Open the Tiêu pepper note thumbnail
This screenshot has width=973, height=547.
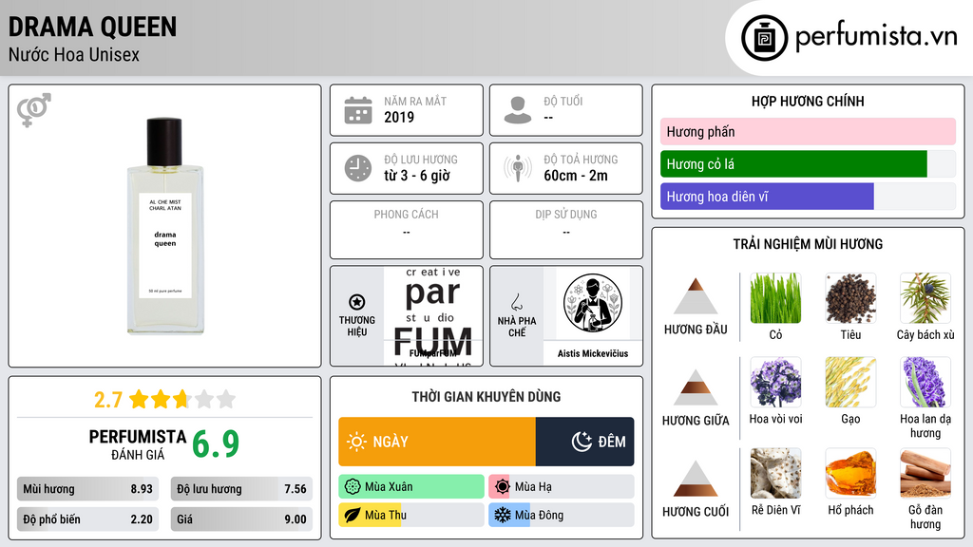click(850, 298)
